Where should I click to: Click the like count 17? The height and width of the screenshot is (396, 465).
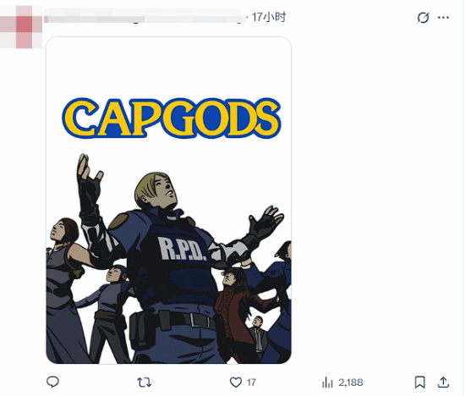click(x=251, y=382)
